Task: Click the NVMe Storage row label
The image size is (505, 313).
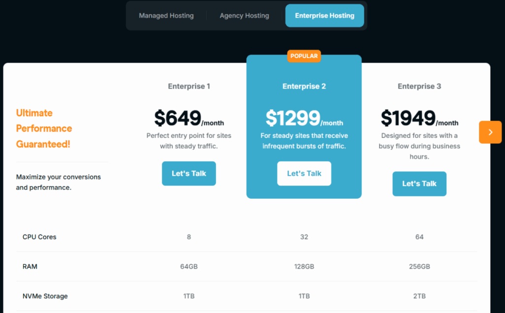Action: (x=45, y=296)
